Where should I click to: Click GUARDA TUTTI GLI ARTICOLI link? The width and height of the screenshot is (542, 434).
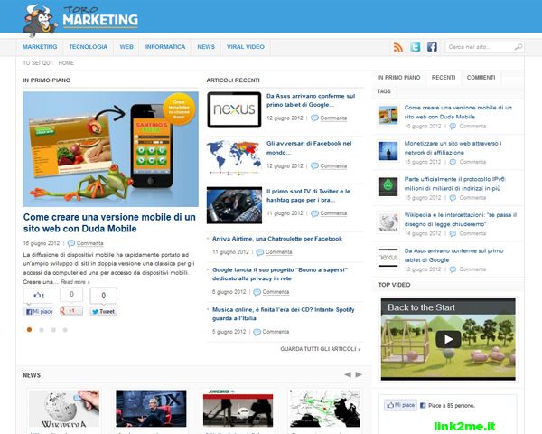[321, 349]
